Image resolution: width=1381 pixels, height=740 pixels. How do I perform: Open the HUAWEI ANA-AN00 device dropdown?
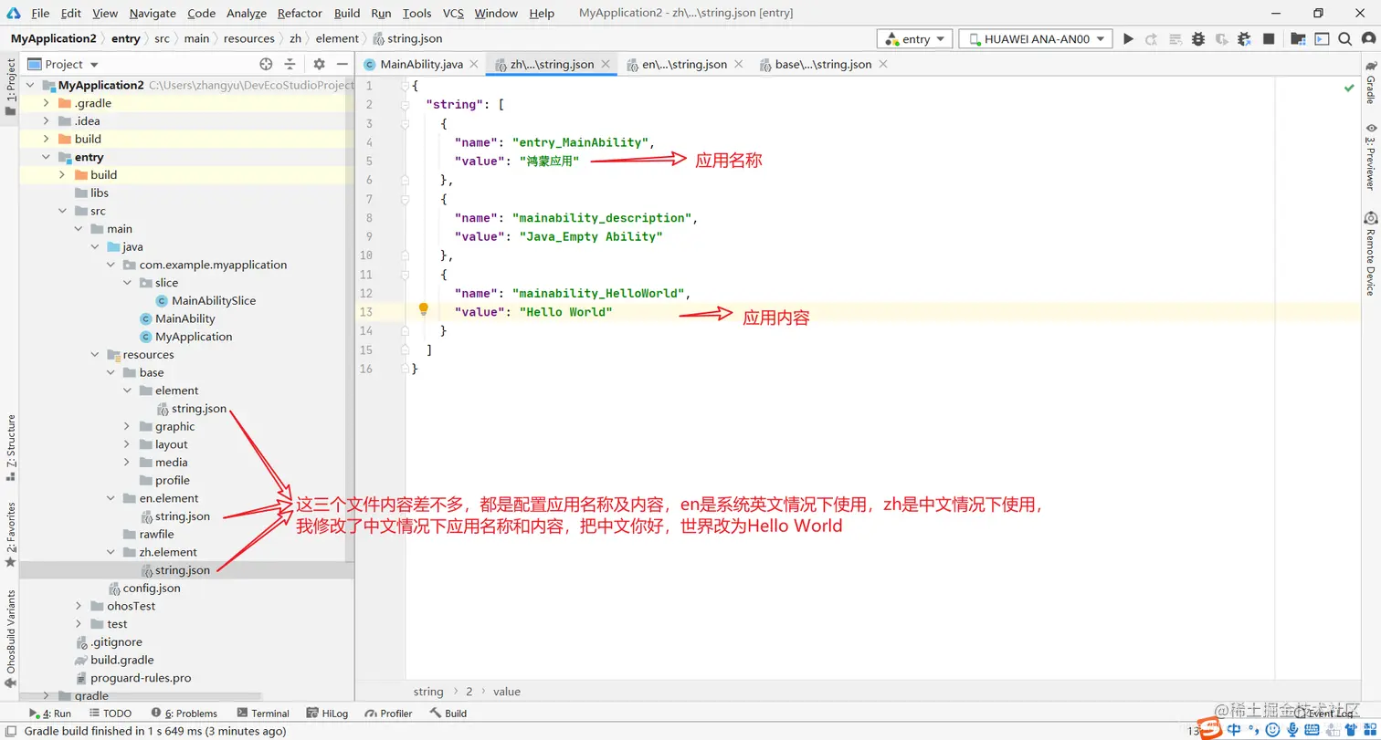1035,39
